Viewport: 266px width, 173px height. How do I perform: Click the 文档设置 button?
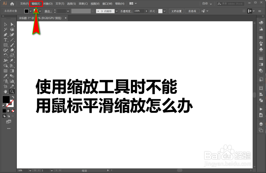click(176, 11)
